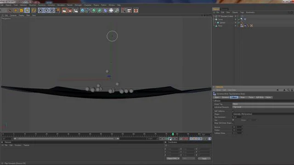The width and height of the screenshot is (294, 165).
Task: Toggle Z axis lock
Action: (52, 11)
